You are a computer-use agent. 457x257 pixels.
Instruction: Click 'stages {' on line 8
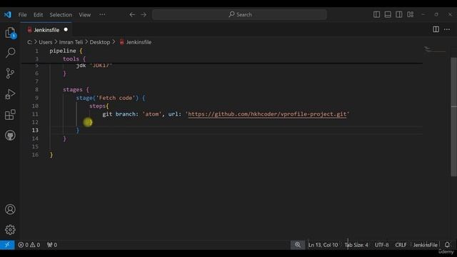(x=76, y=90)
